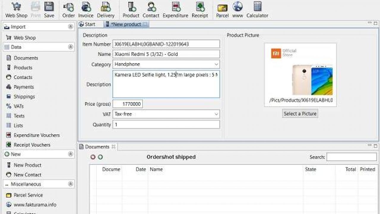Add a new Product via toolbar
380x214 pixels.
coord(131,10)
